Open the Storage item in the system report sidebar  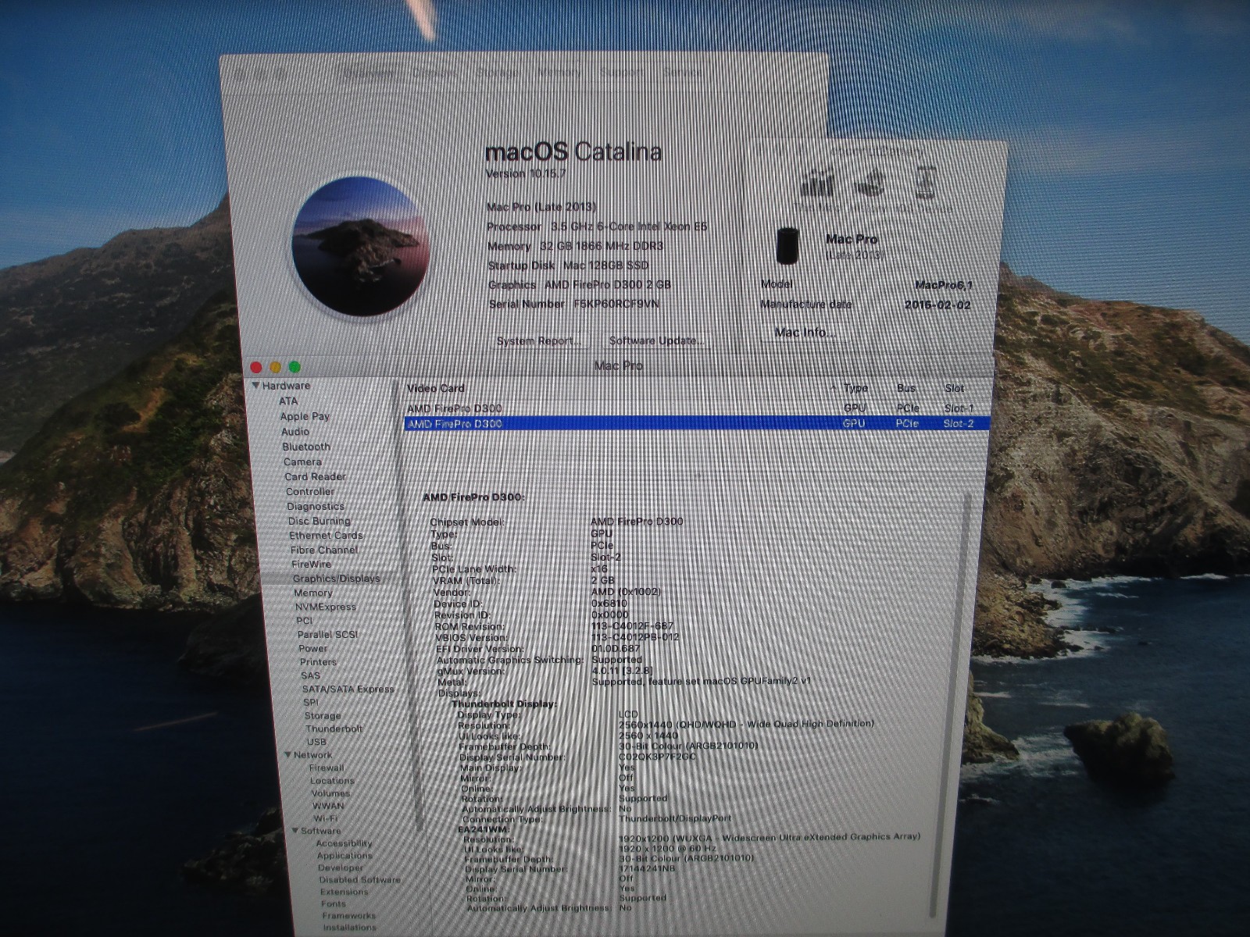(323, 715)
